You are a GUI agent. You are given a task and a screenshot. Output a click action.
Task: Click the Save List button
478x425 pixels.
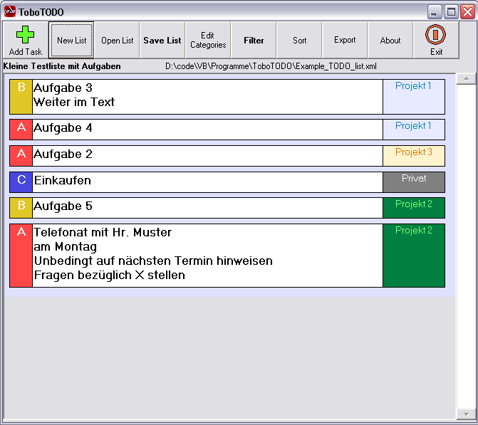tap(162, 41)
